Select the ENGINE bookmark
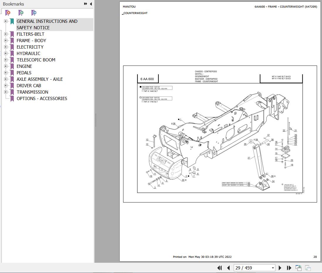Viewport: 322px width, 273px height. click(x=24, y=66)
